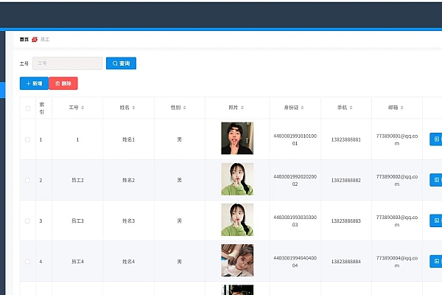442x295 pixels.
Task: Click the red breadcrumb separator icon
Action: pos(35,40)
